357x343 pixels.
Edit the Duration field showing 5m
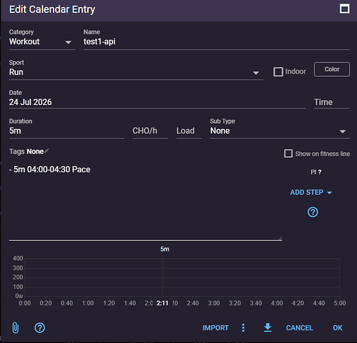67,131
